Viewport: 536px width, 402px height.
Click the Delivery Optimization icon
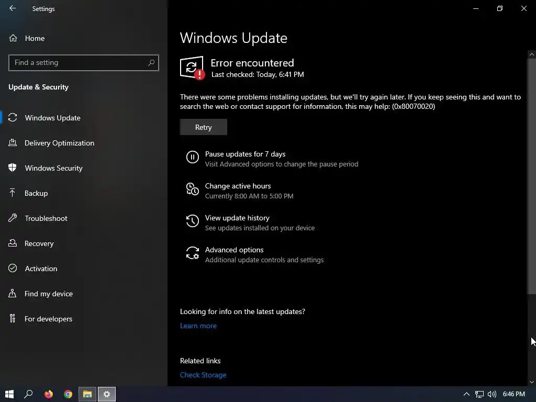(x=13, y=142)
